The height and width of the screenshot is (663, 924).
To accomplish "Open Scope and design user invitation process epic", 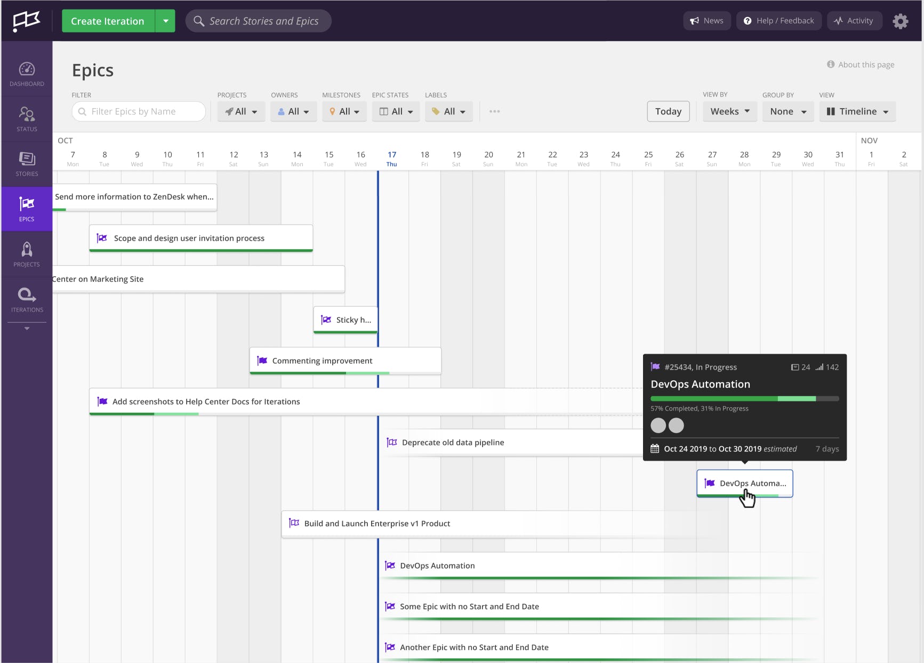I will click(201, 238).
